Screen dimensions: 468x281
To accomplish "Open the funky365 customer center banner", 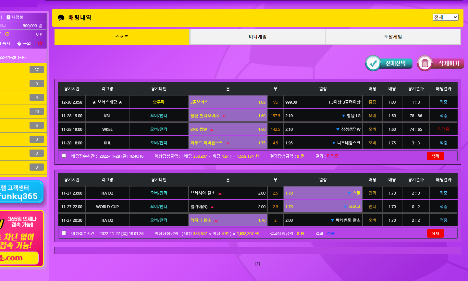I will point(19,192).
